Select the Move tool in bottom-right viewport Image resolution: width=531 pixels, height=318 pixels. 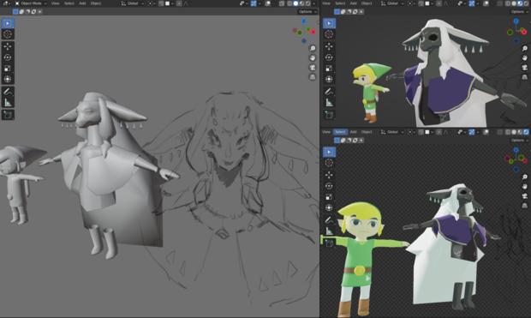coord(329,175)
